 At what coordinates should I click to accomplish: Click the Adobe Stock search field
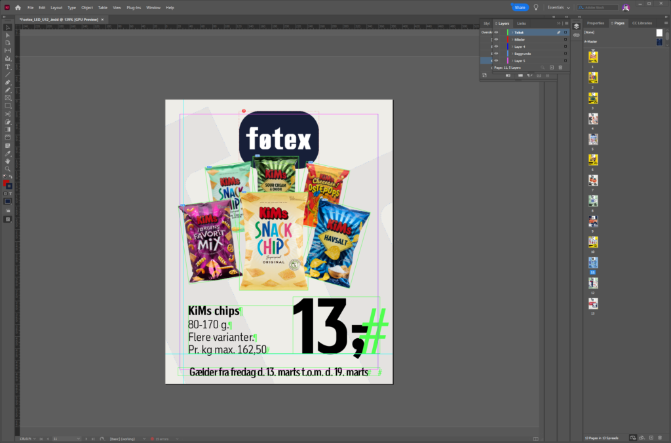pyautogui.click(x=598, y=7)
